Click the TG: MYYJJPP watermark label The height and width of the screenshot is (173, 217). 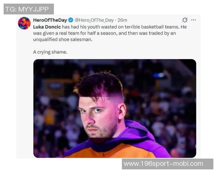click(x=29, y=9)
